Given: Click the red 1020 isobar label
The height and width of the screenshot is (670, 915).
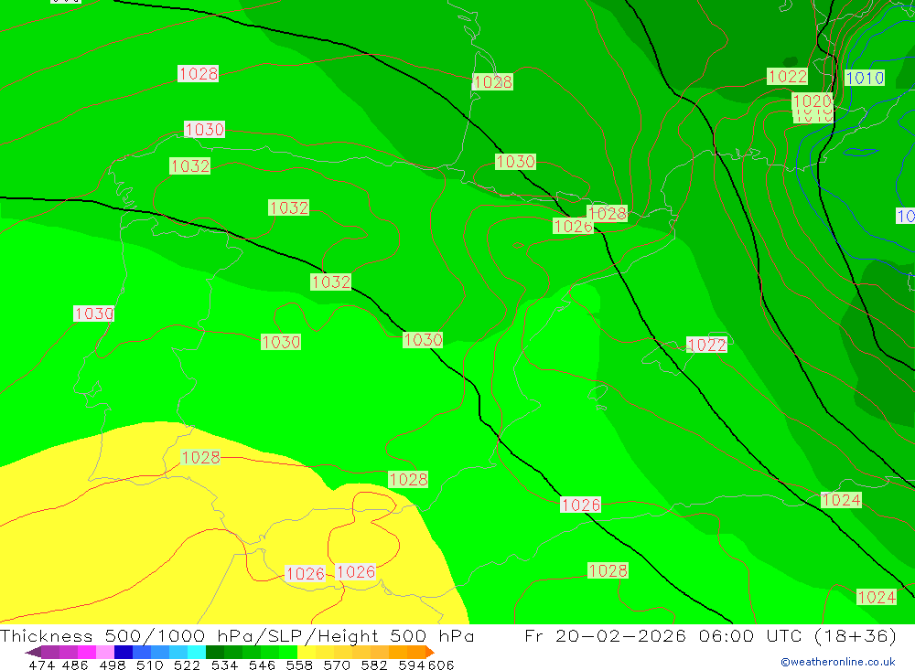Looking at the screenshot, I should click(x=813, y=101).
